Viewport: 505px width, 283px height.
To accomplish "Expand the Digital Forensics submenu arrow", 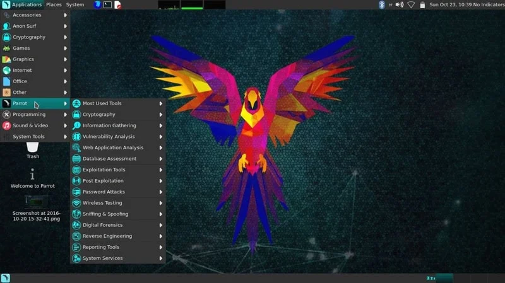I will [161, 225].
